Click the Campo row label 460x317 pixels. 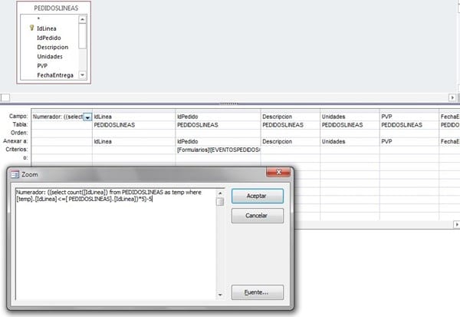[18, 117]
